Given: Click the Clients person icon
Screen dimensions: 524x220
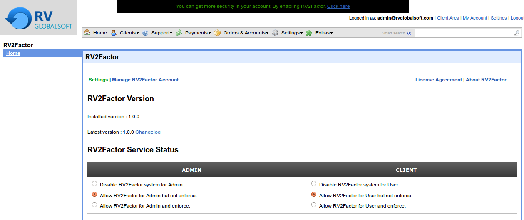Looking at the screenshot, I should (114, 33).
